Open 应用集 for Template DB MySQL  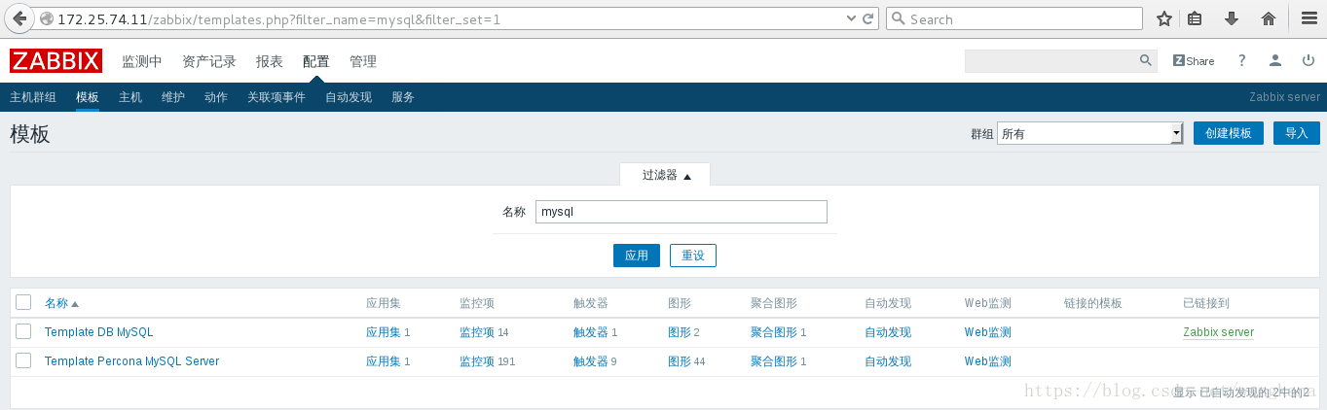point(383,332)
